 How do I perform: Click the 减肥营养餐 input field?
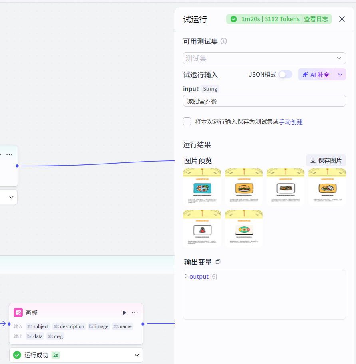click(264, 101)
